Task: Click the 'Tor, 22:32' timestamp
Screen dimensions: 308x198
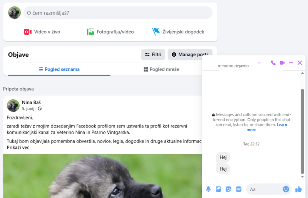Action: [x=251, y=144]
